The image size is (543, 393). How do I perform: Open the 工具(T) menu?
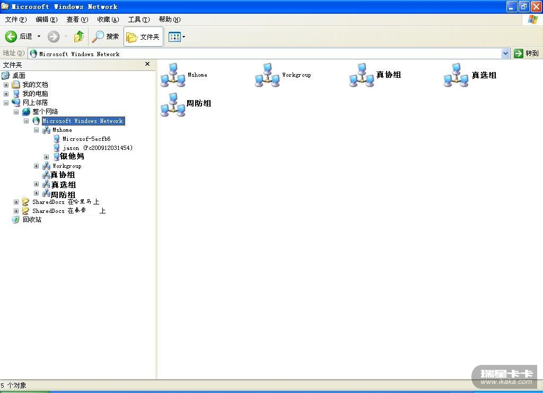[x=139, y=20]
